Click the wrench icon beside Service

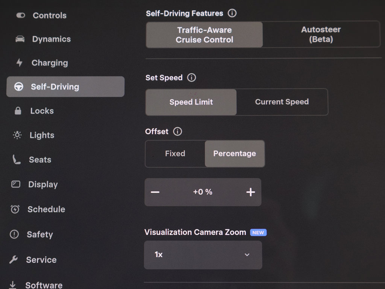point(14,260)
